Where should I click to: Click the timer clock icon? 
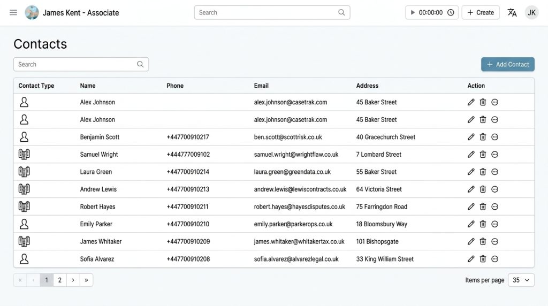click(451, 12)
